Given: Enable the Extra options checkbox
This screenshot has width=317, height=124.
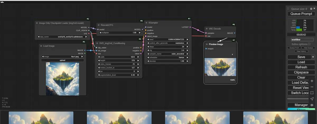Looking at the screenshot, I should pos(309,44).
